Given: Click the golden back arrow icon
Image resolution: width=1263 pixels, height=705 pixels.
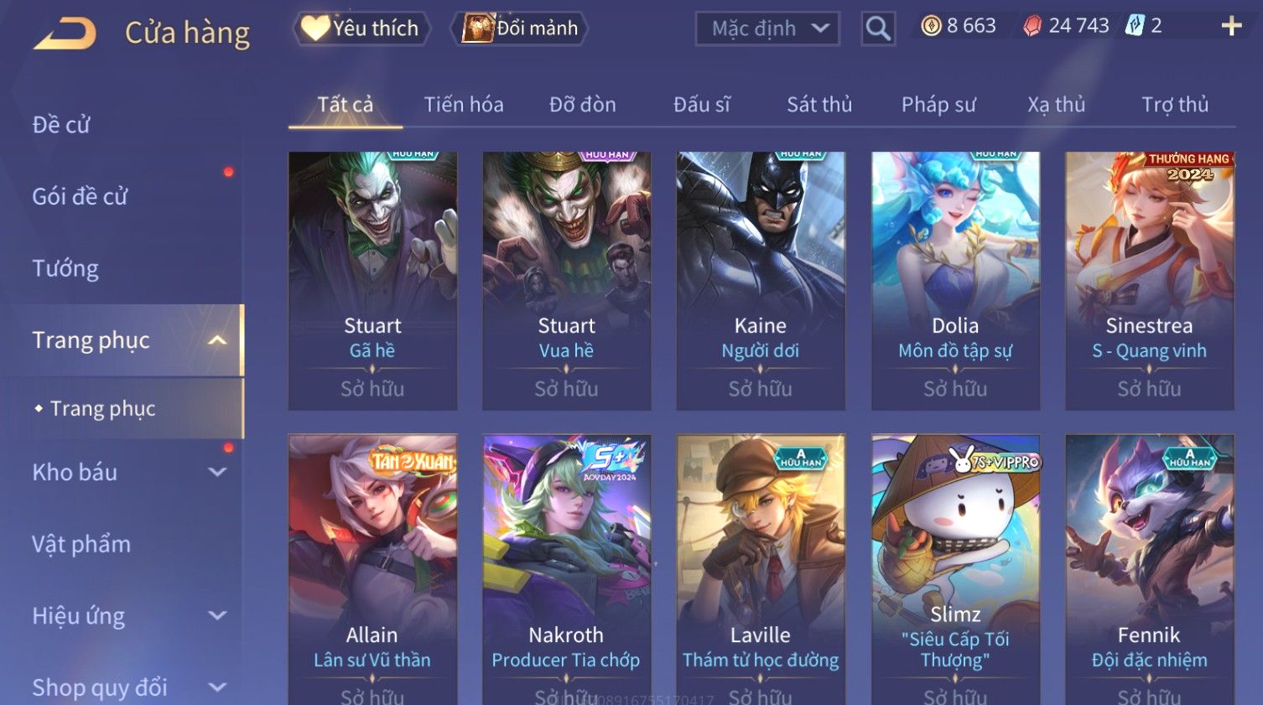Looking at the screenshot, I should [x=65, y=34].
